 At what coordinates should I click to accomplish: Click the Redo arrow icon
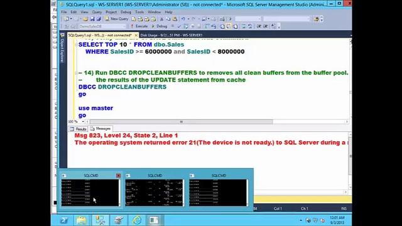[x=193, y=19]
